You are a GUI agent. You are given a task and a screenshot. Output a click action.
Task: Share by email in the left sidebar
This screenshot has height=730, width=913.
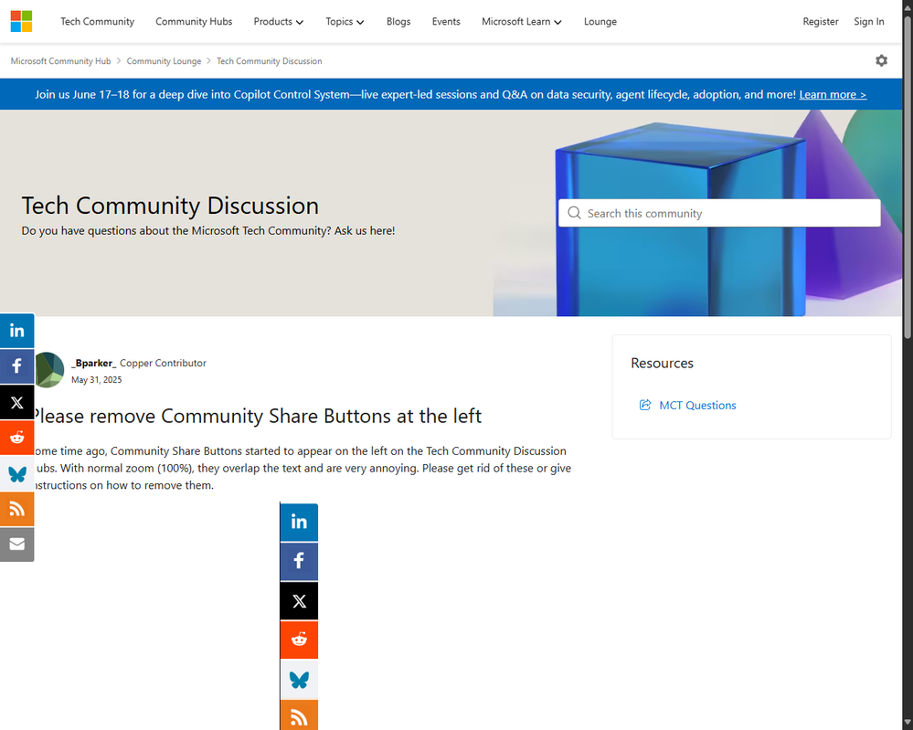16,545
